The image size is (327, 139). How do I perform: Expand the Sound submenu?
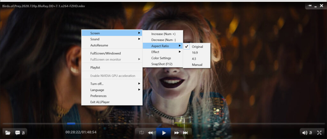112,39
